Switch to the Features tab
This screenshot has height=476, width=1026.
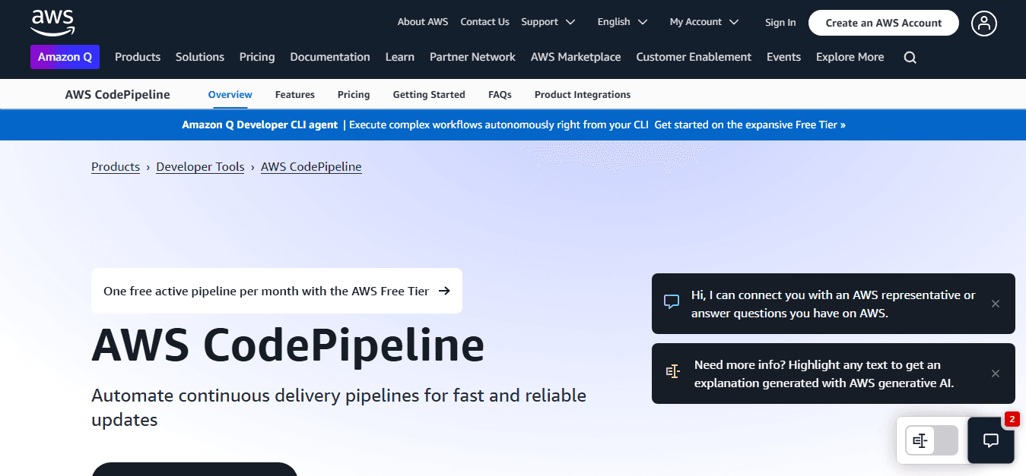coord(295,95)
